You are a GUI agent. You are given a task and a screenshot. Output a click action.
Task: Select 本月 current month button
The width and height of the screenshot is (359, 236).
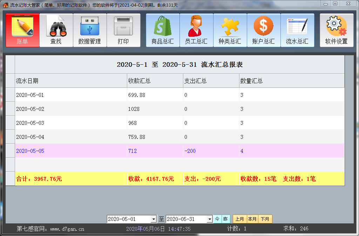point(252,219)
